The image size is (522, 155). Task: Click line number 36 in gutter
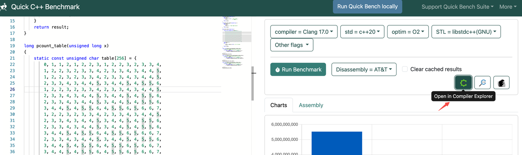click(x=12, y=151)
